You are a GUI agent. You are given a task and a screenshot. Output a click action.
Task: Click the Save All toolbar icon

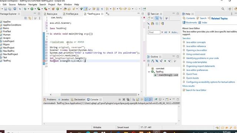pos(10,9)
